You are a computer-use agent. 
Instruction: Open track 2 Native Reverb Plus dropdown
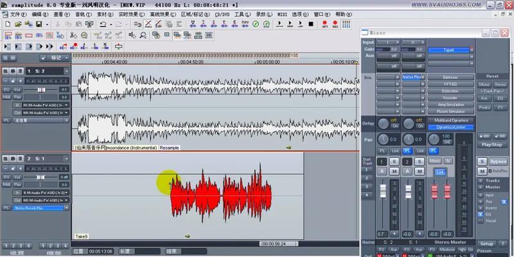[67, 208]
